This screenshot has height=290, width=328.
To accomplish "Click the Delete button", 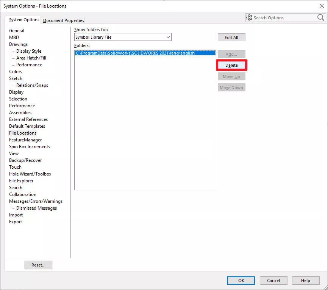I will click(231, 65).
